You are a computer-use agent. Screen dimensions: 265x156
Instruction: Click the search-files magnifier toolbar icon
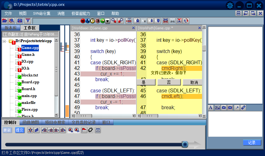[x=12, y=21]
